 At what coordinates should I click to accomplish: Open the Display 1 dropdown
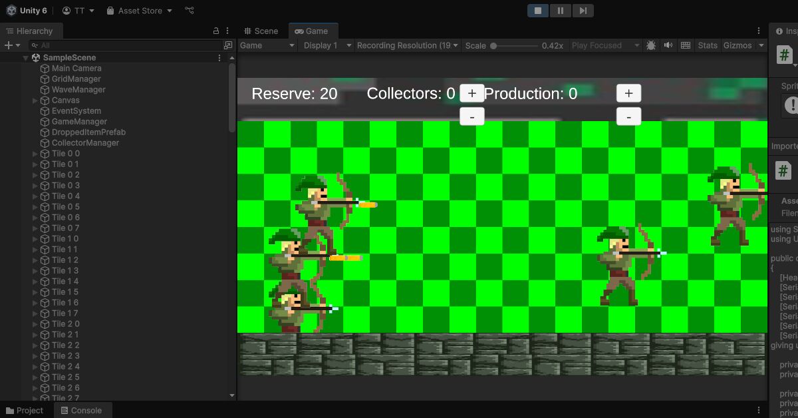tap(325, 45)
